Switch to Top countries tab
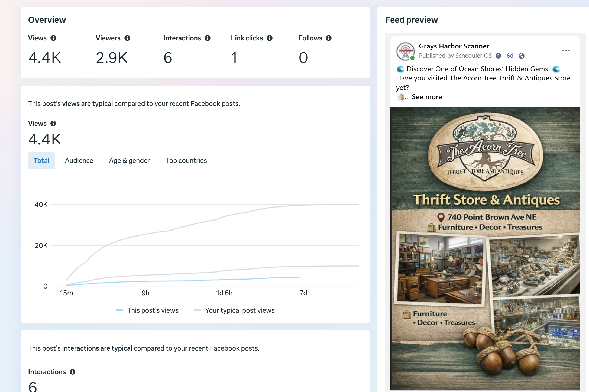The width and height of the screenshot is (589, 392). 186,161
